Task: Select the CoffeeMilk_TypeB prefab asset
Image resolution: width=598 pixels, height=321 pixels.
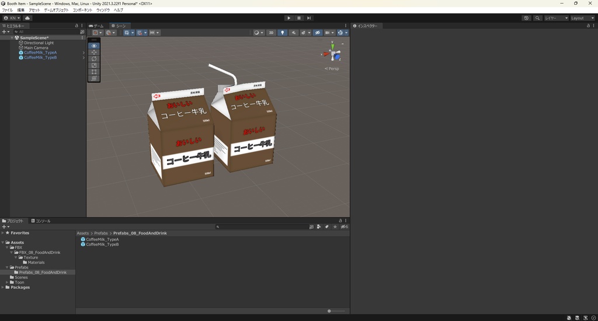Action: click(x=102, y=244)
